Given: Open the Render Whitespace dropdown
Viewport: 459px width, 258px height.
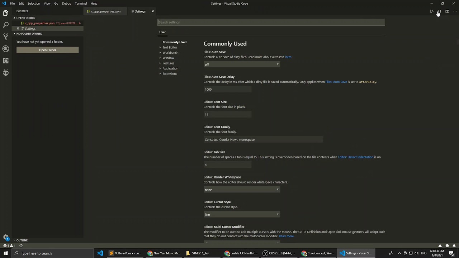Looking at the screenshot, I should pyautogui.click(x=242, y=190).
